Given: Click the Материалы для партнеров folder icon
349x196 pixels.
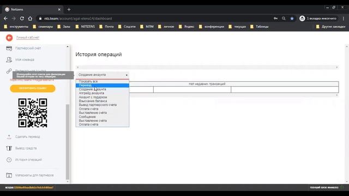Looking at the screenshot, I should click(9, 175).
